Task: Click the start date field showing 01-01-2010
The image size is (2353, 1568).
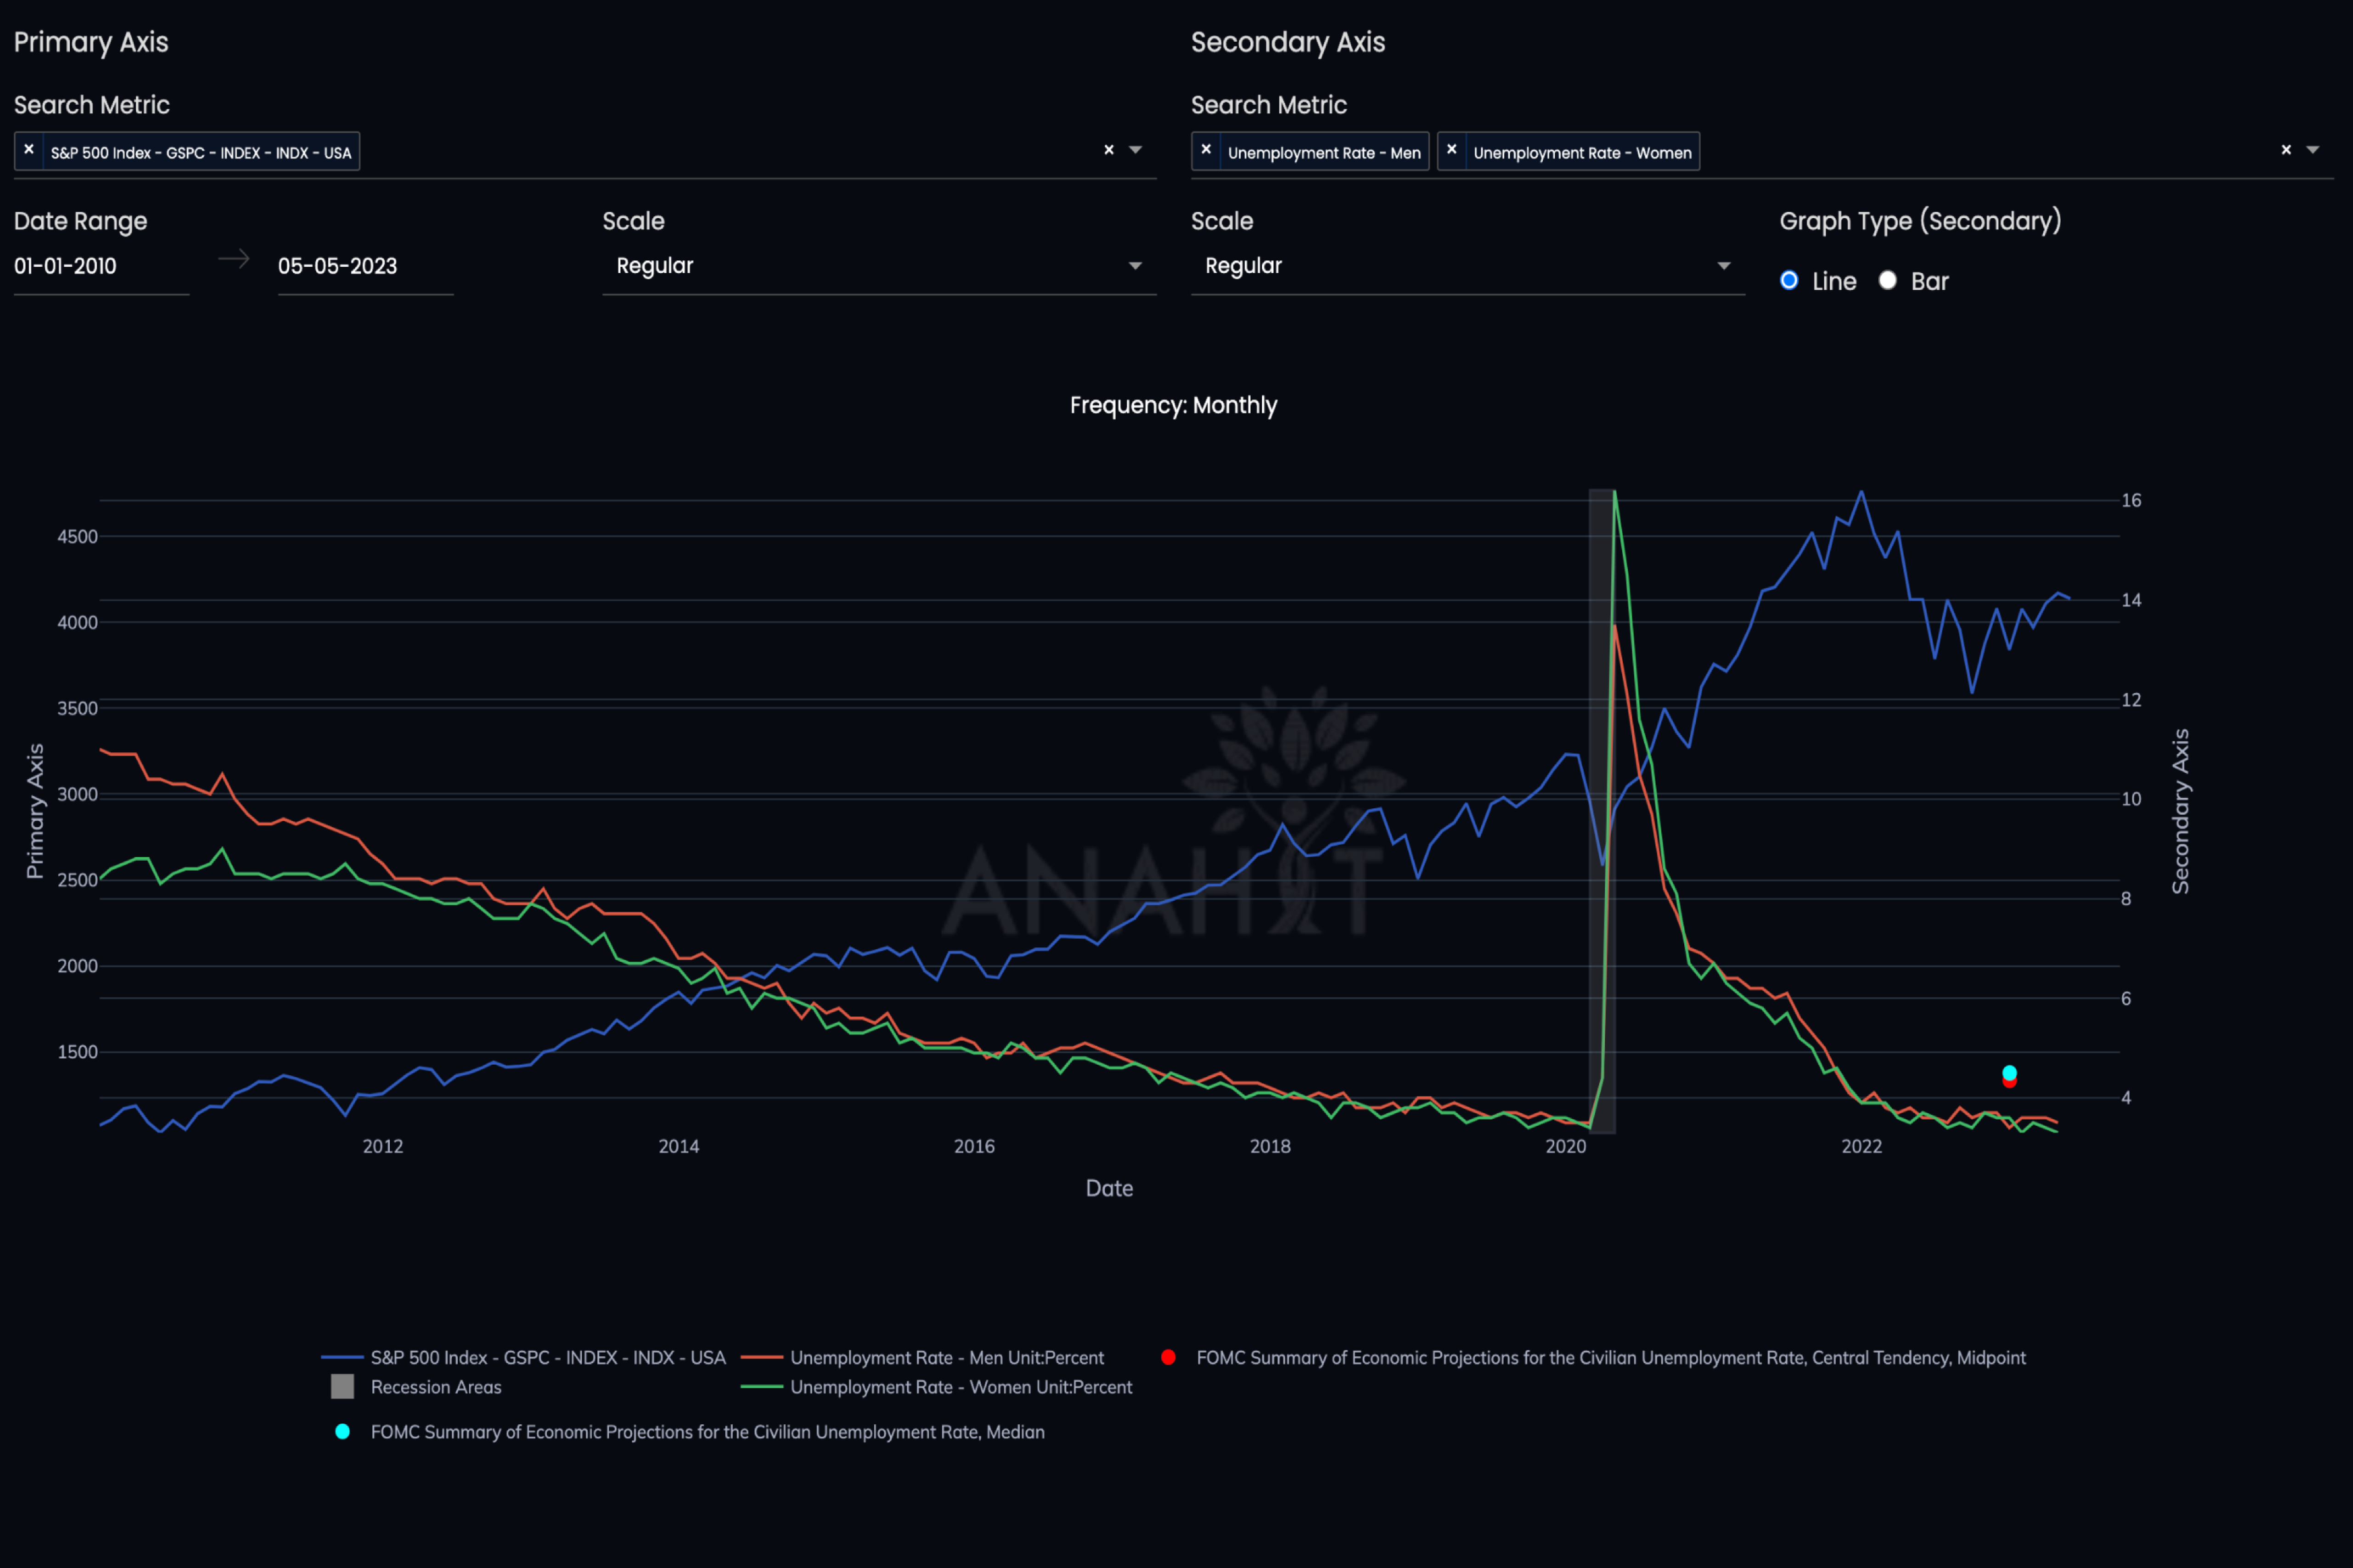Action: pos(100,265)
